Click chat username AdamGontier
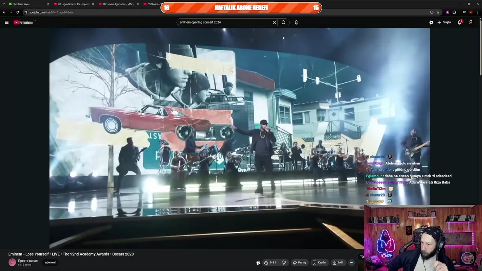 pyautogui.click(x=381, y=170)
